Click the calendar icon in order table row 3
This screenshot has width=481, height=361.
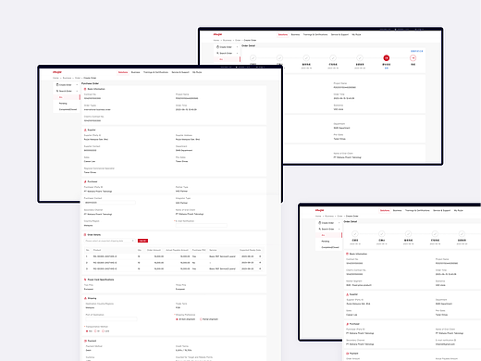click(260, 268)
